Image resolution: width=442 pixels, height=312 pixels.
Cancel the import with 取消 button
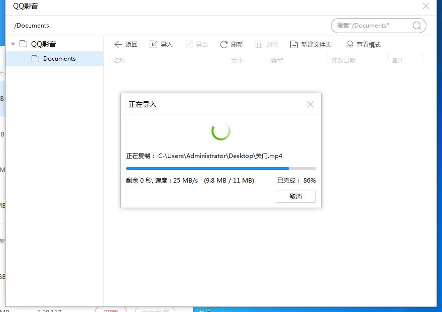pos(295,196)
